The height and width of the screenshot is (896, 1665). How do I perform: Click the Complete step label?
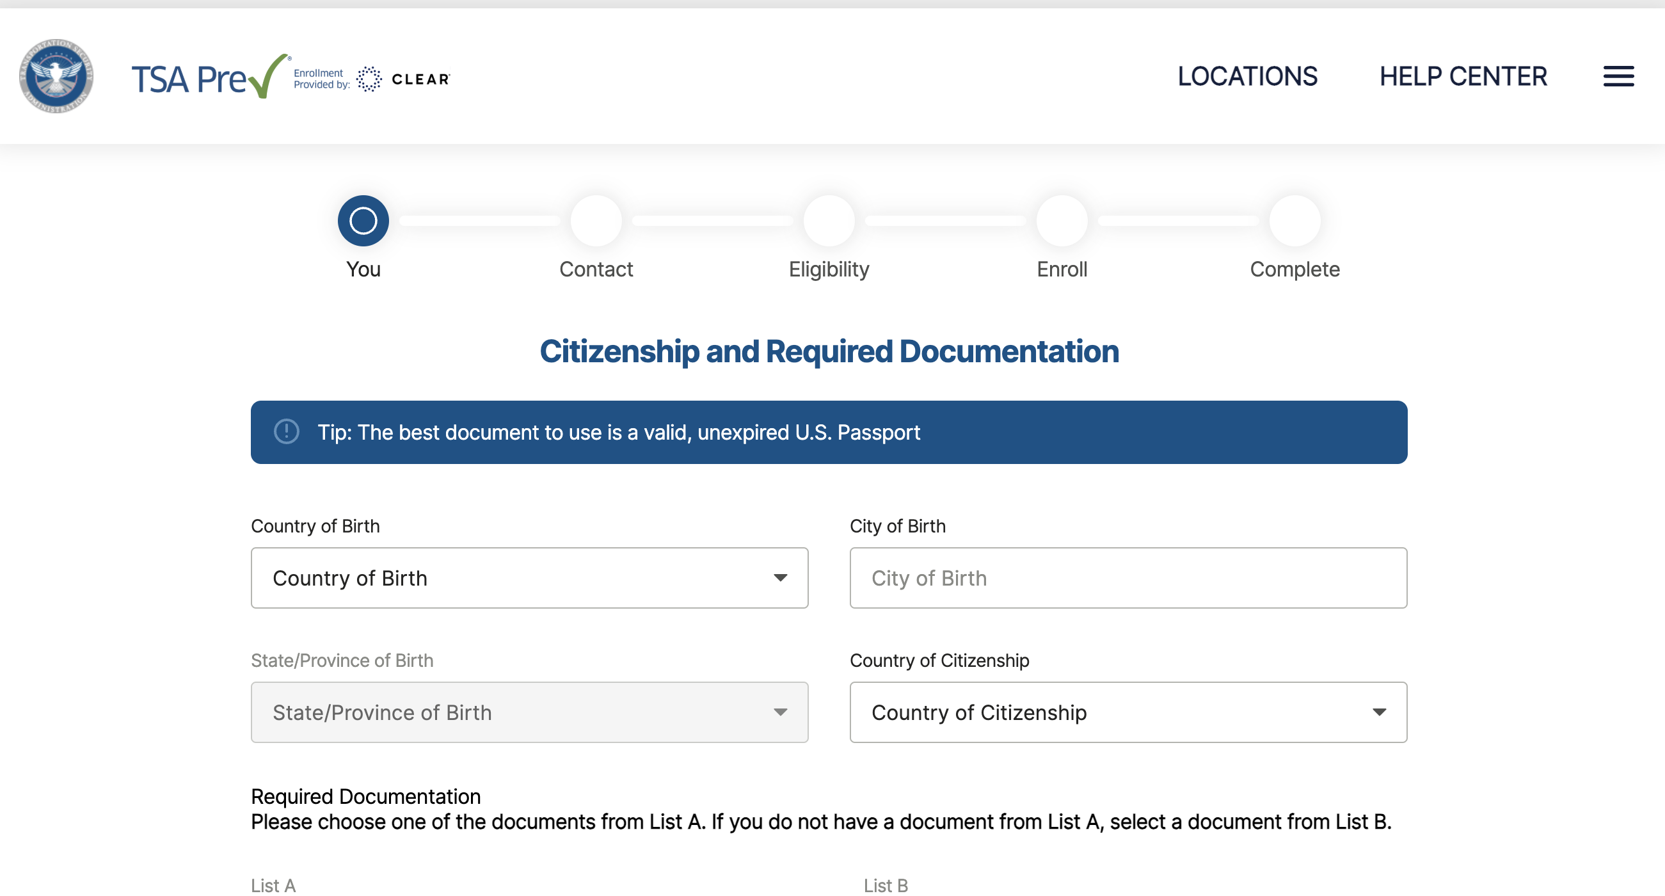1295,269
